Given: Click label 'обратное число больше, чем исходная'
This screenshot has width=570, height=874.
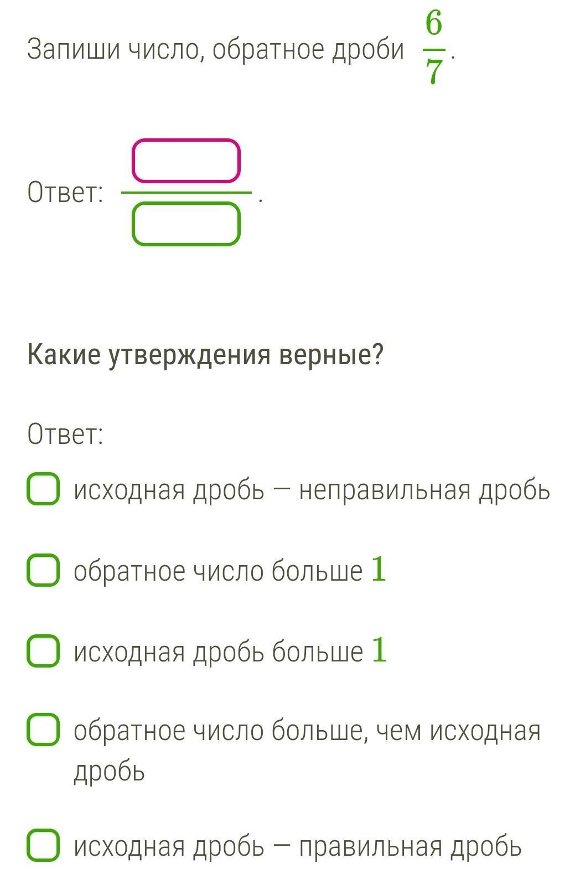Looking at the screenshot, I should [307, 731].
